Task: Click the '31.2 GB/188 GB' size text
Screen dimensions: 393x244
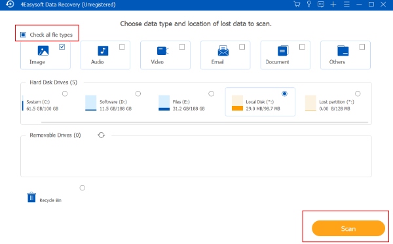Action: [189, 109]
